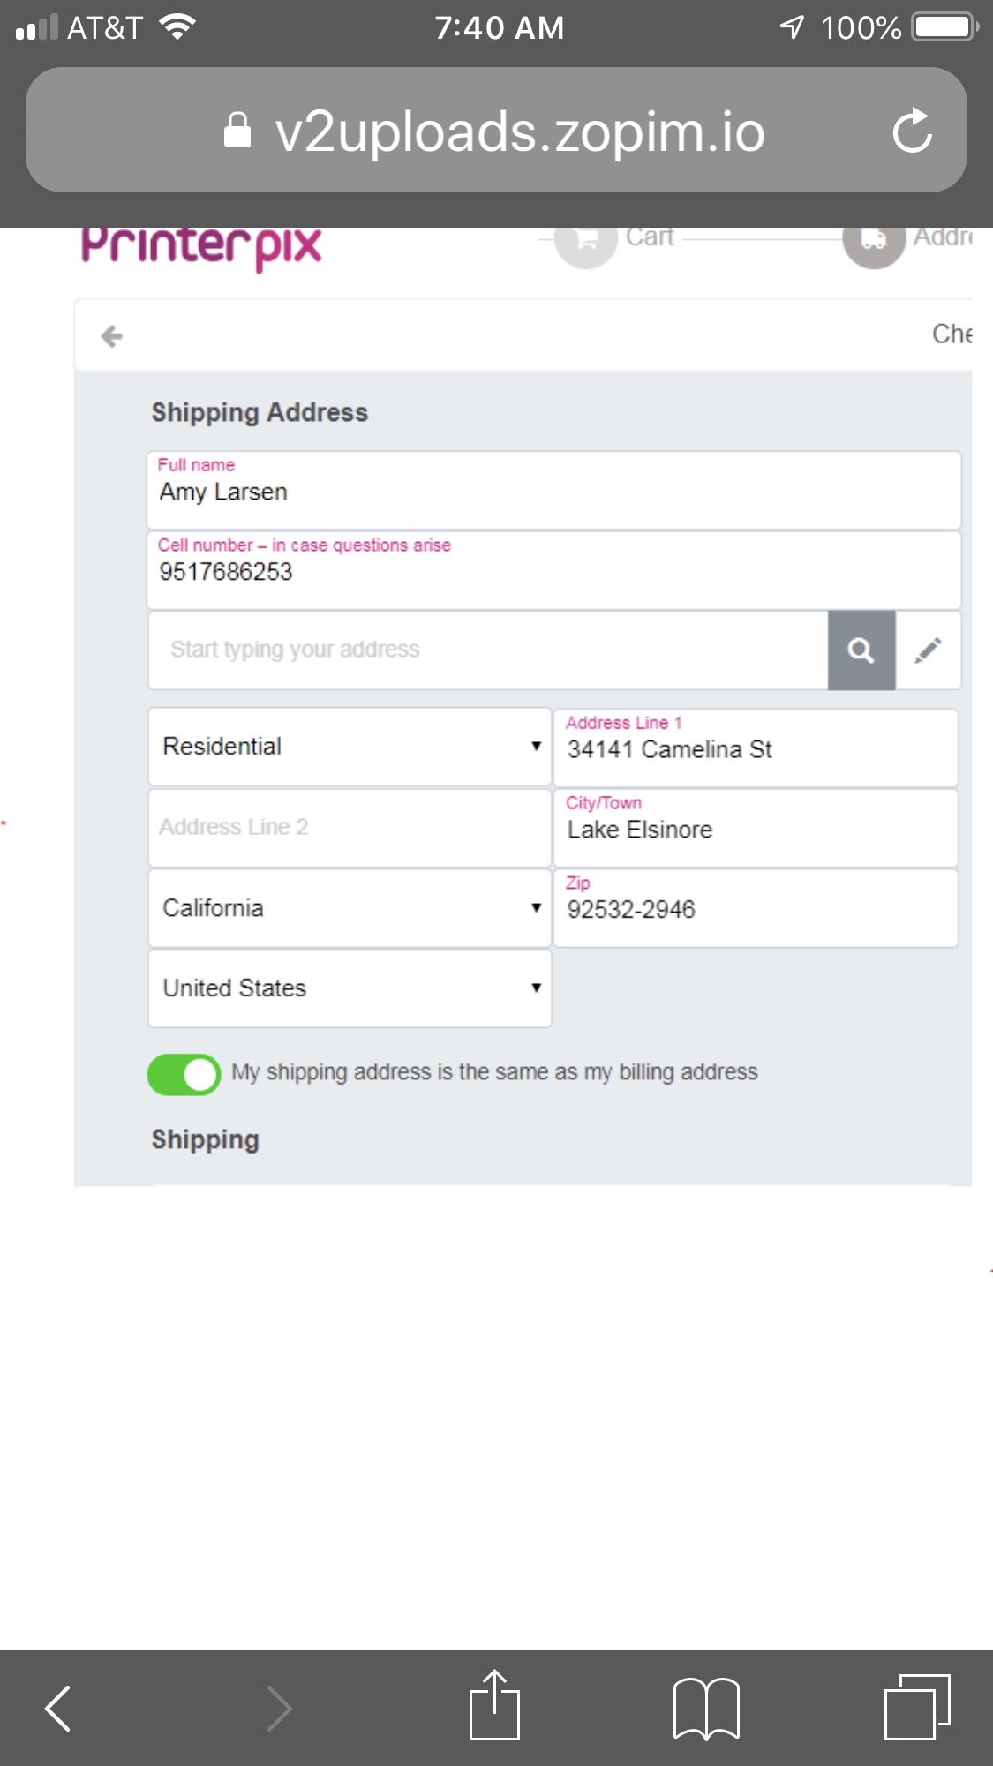Expand the California state dropdown

pyautogui.click(x=349, y=907)
